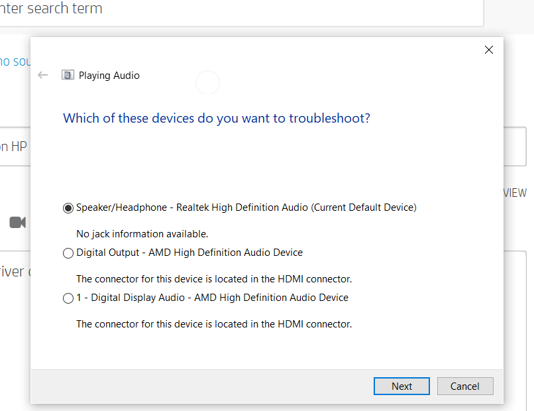This screenshot has width=534, height=411.
Task: Select the Digital Output AMD device radio button
Action: [68, 253]
